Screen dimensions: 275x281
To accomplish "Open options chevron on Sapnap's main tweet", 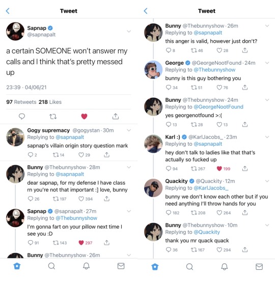I will point(129,32).
